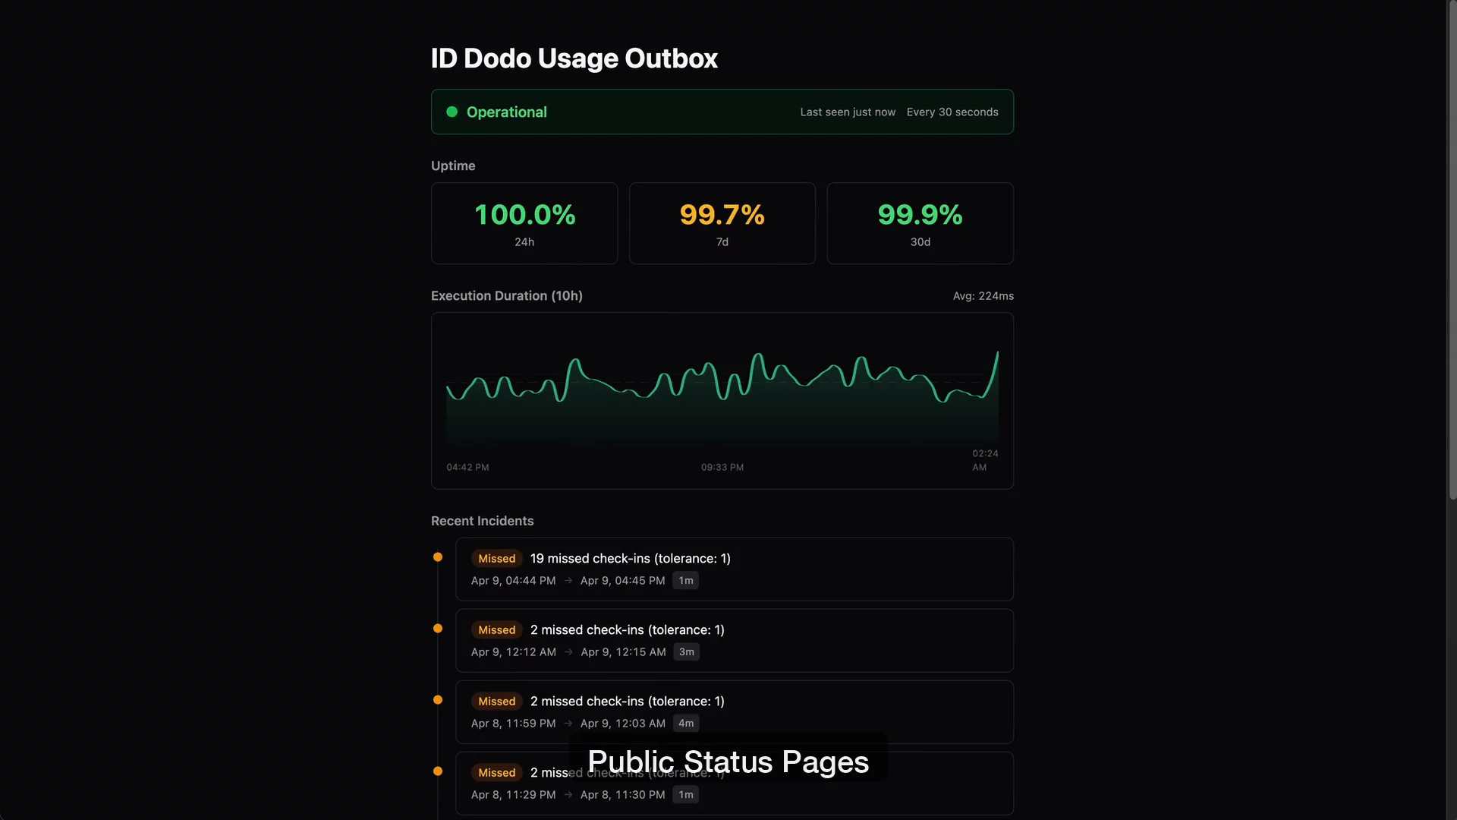Image resolution: width=1457 pixels, height=820 pixels.
Task: Click the timeline dot for Apr 8, 11:29 PM incident
Action: [438, 771]
